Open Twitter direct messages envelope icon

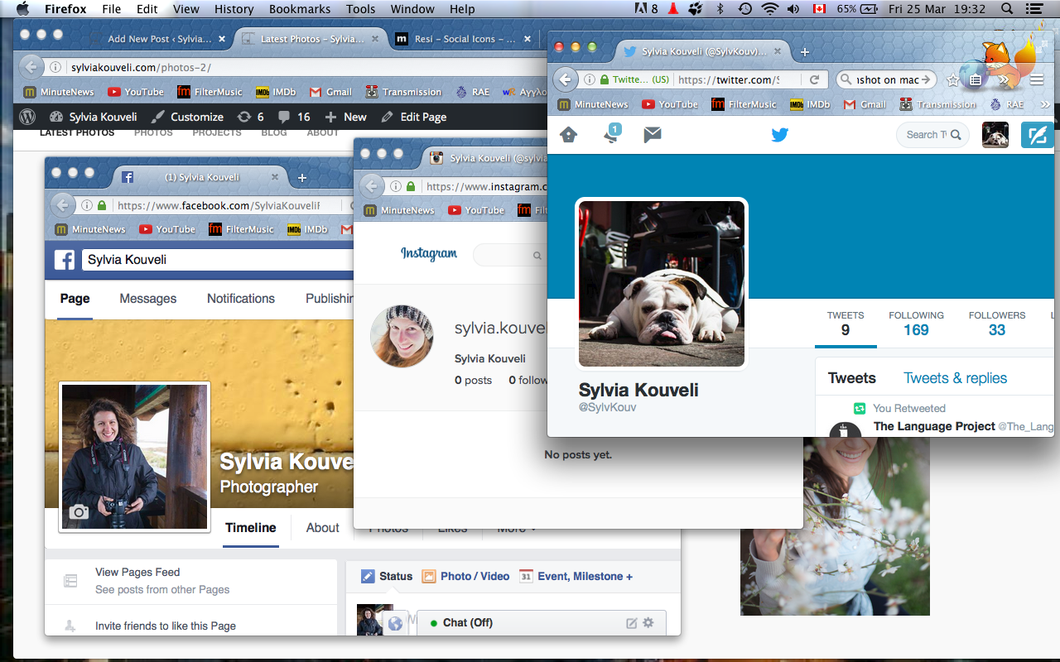tap(653, 134)
